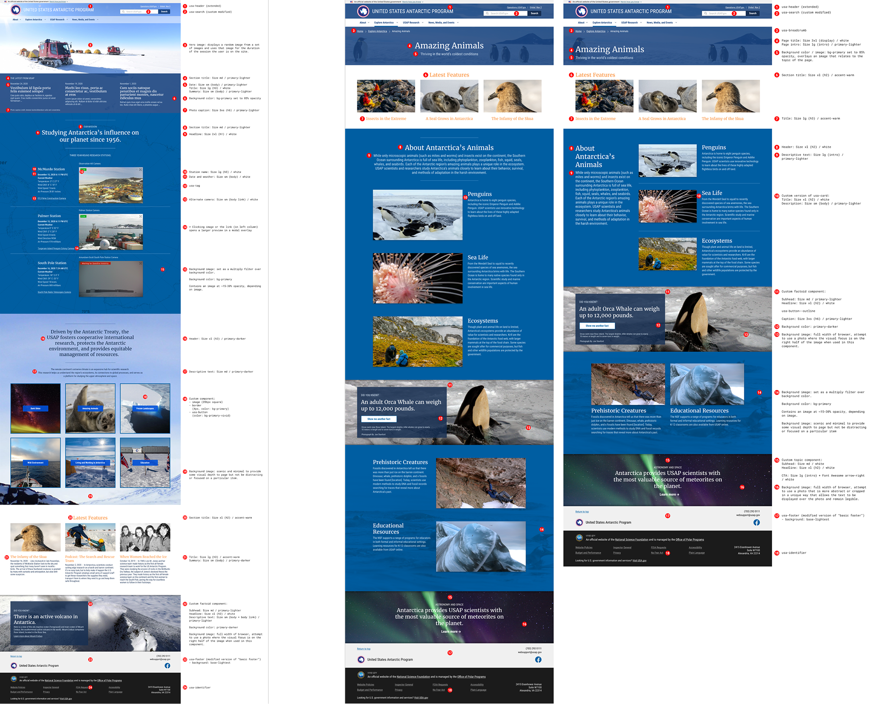Click the USAP logo in the middle mockup header
The width and height of the screenshot is (873, 704).
point(363,11)
